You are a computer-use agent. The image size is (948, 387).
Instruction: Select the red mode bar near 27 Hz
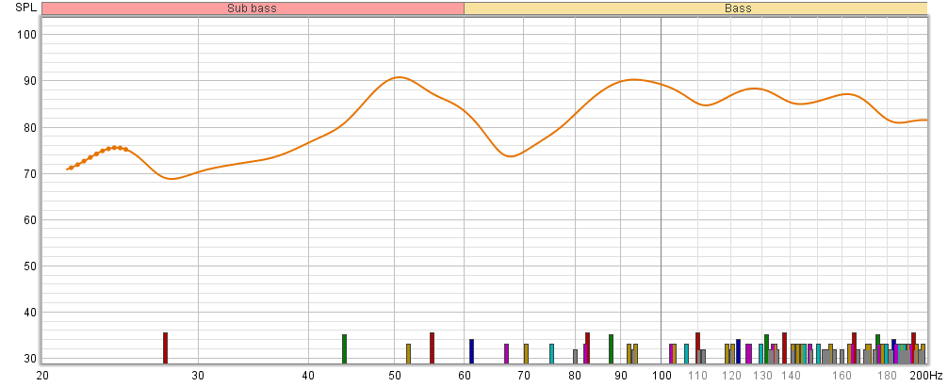(165, 347)
